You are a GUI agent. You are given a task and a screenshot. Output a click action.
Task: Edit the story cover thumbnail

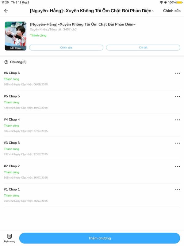point(16,36)
